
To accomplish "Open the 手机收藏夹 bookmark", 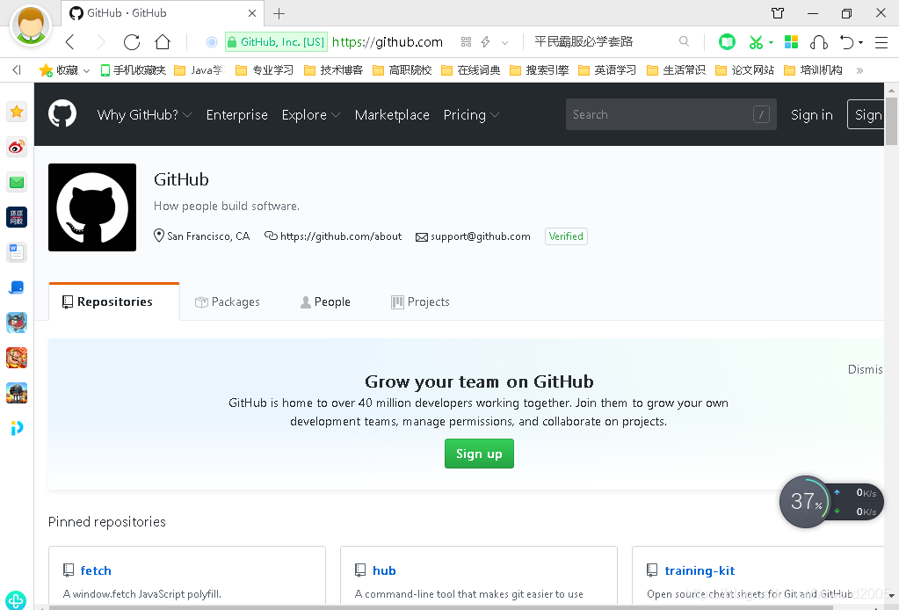I will click(x=133, y=70).
